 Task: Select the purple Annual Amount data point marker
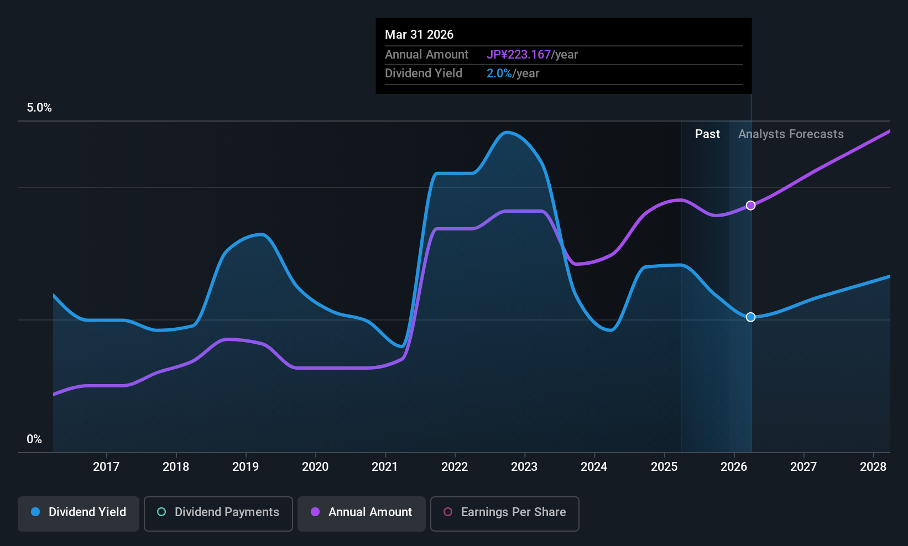pyautogui.click(x=750, y=205)
